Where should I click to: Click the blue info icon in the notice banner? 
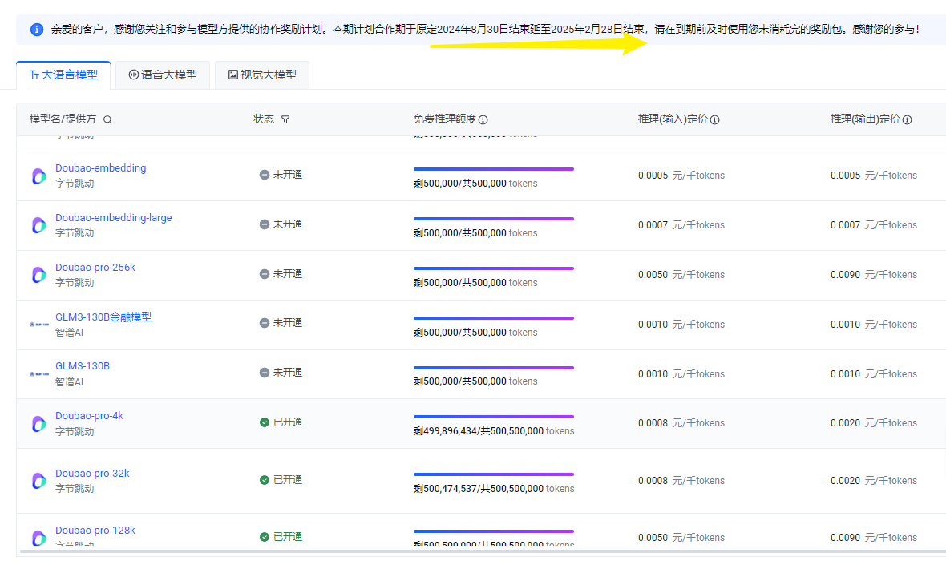point(37,30)
